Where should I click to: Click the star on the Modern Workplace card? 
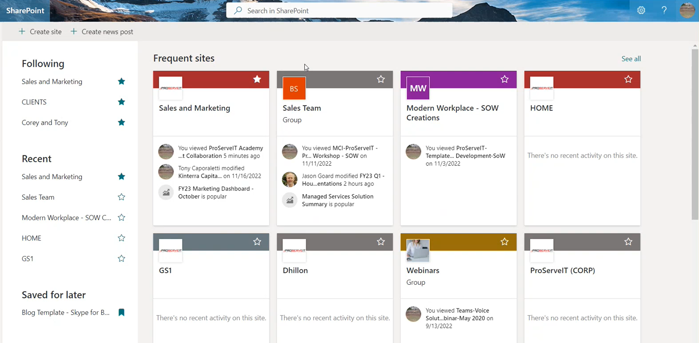505,79
